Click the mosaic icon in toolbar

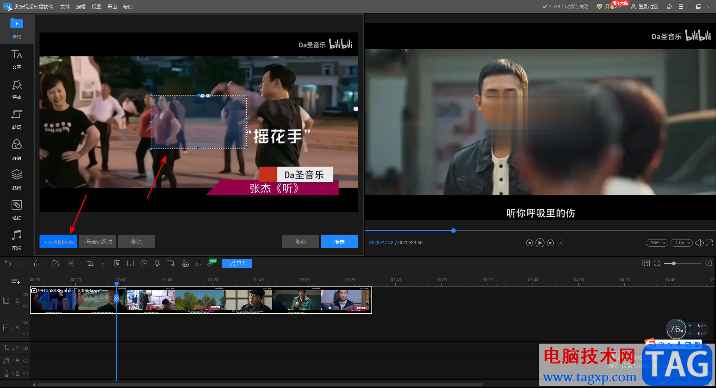tap(117, 263)
